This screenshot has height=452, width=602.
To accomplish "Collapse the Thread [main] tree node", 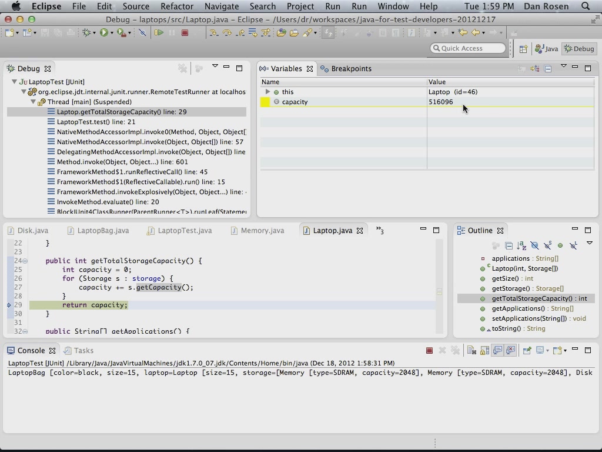I will point(33,101).
